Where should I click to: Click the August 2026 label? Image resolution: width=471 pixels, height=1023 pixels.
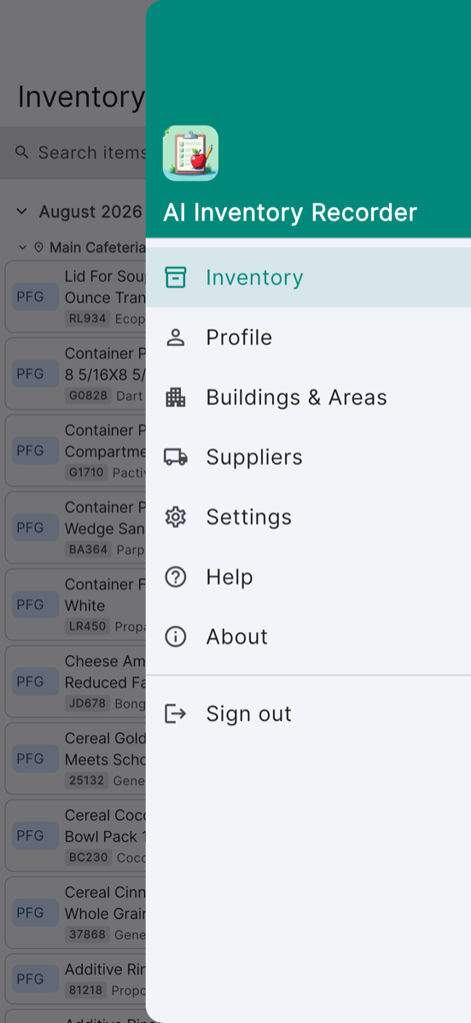90,212
